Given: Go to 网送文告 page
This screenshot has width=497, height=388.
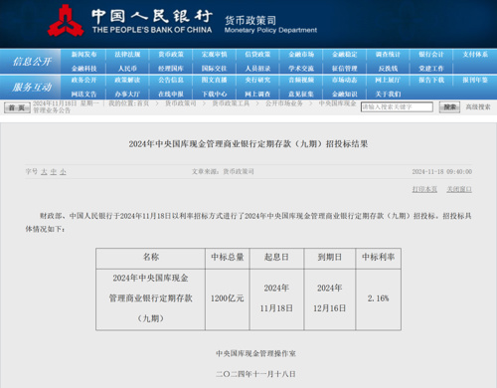Looking at the screenshot, I should click(x=83, y=94).
